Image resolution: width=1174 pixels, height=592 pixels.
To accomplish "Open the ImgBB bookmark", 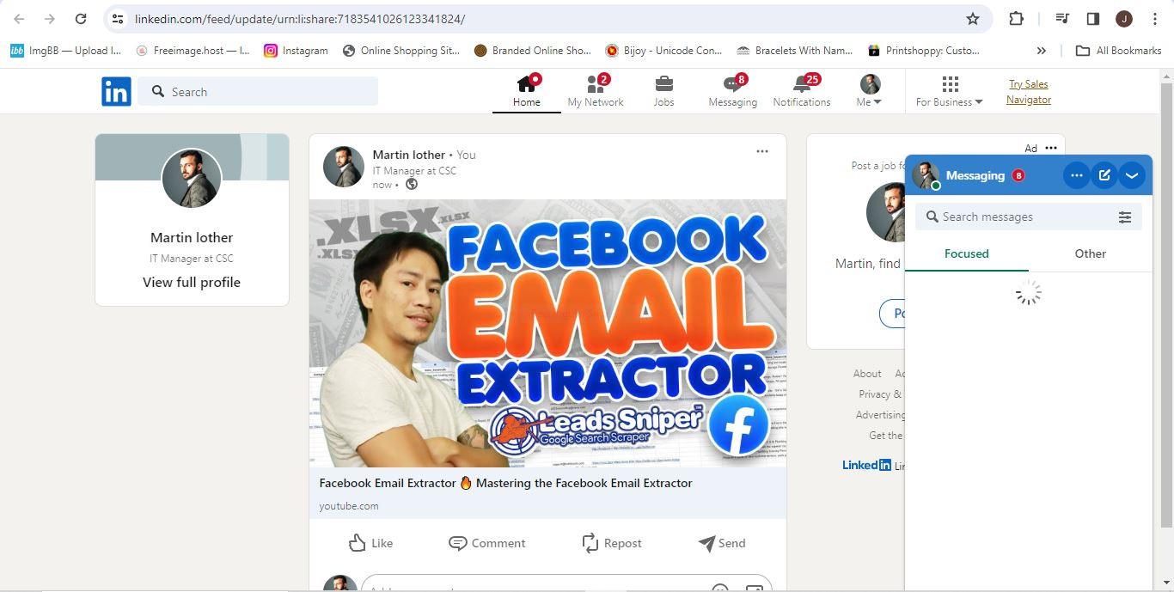I will coord(65,51).
